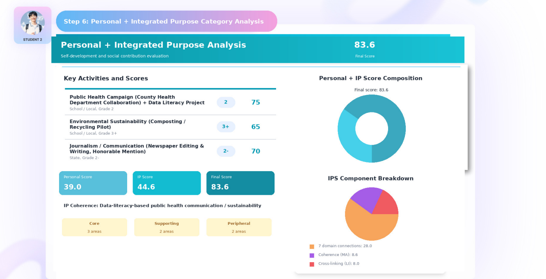Click the Personal Score 39.0 card
The height and width of the screenshot is (279, 546).
pos(93,183)
